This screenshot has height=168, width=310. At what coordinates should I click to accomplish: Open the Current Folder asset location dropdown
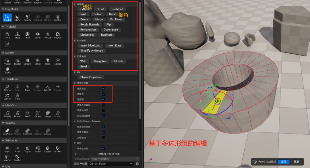pos(111,164)
